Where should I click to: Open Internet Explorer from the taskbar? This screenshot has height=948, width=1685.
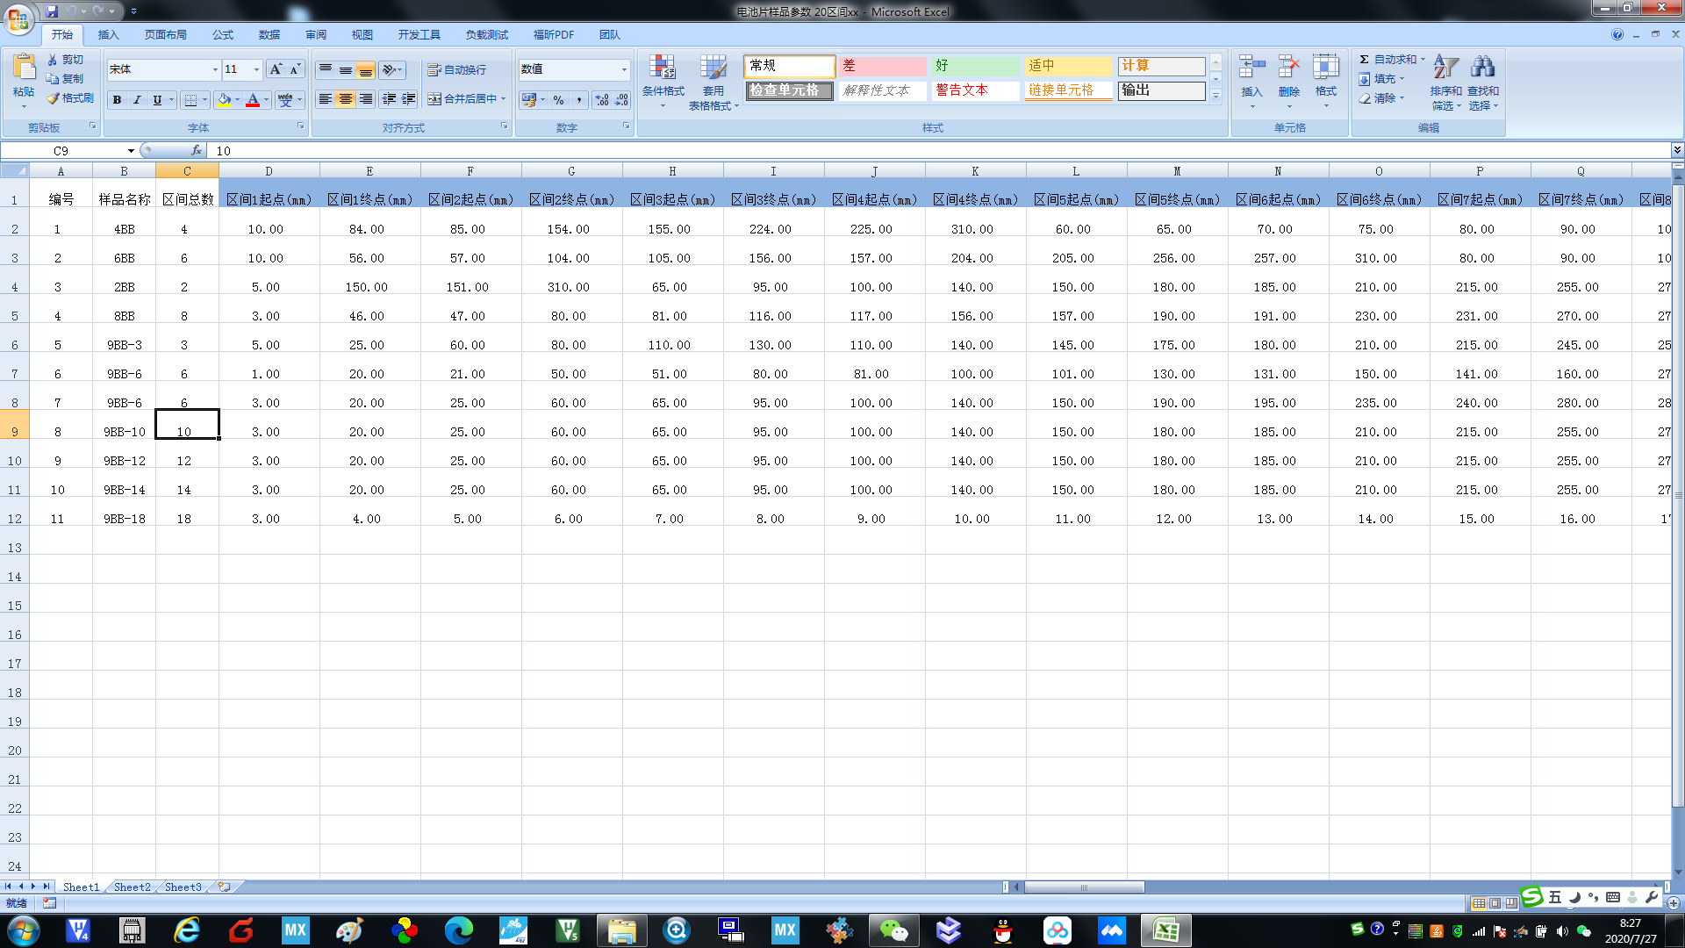[186, 930]
